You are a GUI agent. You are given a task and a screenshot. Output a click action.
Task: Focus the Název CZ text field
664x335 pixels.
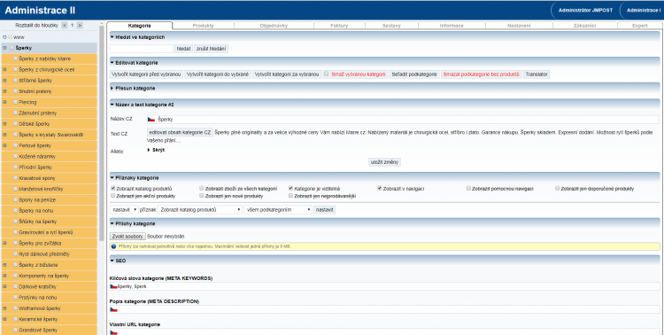[403, 120]
